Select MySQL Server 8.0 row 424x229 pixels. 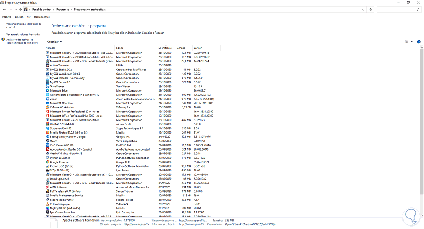click(x=133, y=82)
